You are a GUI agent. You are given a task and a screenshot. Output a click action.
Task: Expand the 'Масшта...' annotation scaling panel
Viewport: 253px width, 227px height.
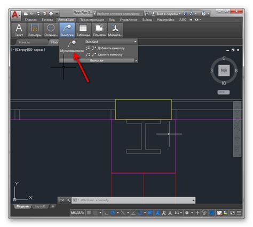115,30
